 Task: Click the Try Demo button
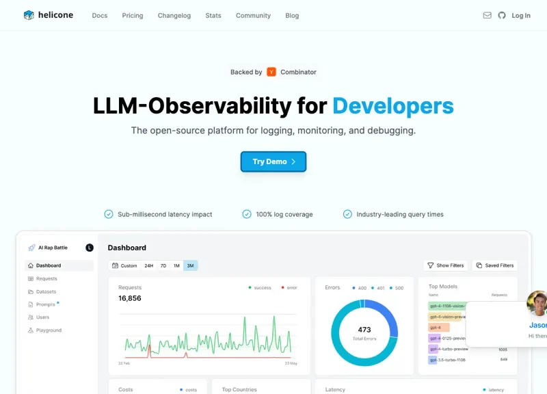pyautogui.click(x=273, y=161)
